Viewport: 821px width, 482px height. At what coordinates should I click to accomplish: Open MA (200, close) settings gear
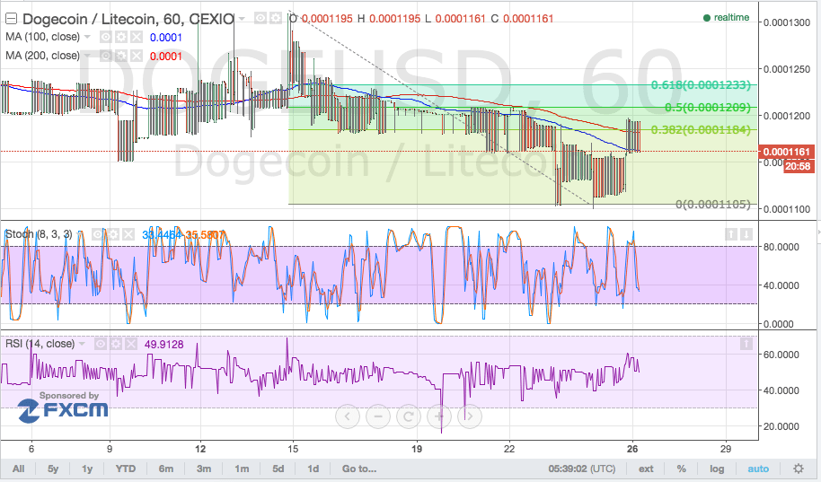pyautogui.click(x=121, y=56)
